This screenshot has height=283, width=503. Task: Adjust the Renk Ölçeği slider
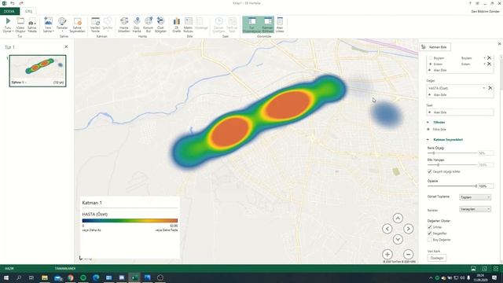coord(433,153)
